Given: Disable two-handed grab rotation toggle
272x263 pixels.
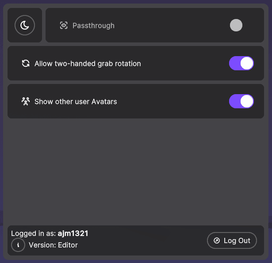Looking at the screenshot, I should click(x=241, y=63).
